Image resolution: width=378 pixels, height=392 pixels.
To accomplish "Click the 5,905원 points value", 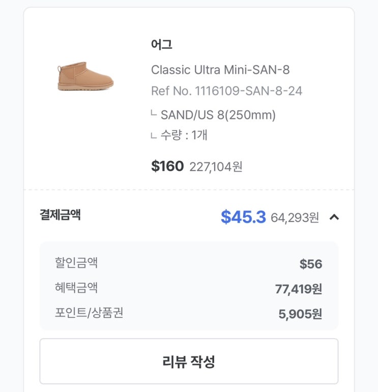I will pyautogui.click(x=300, y=314).
